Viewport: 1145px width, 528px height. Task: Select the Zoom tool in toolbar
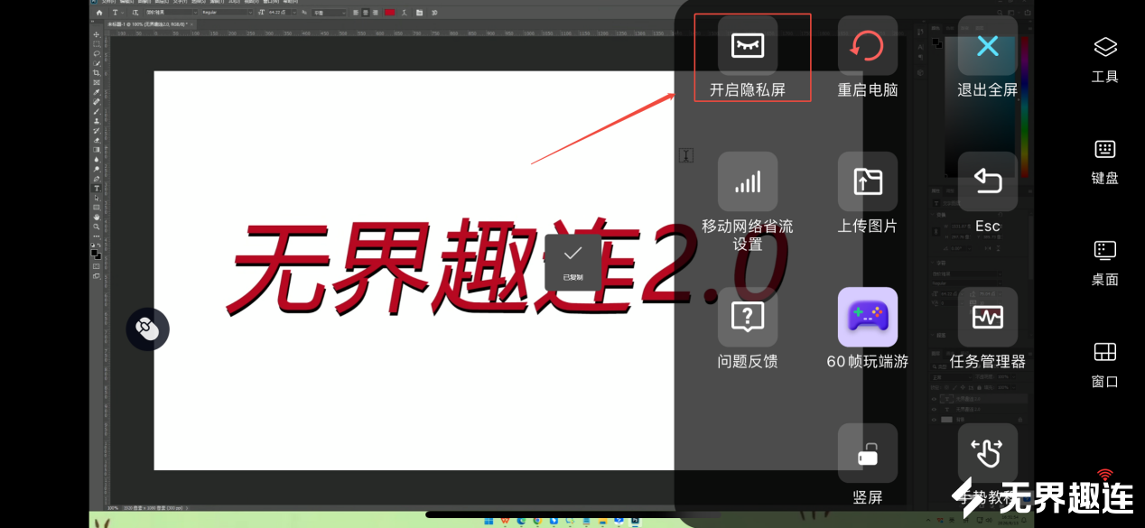[x=97, y=225]
